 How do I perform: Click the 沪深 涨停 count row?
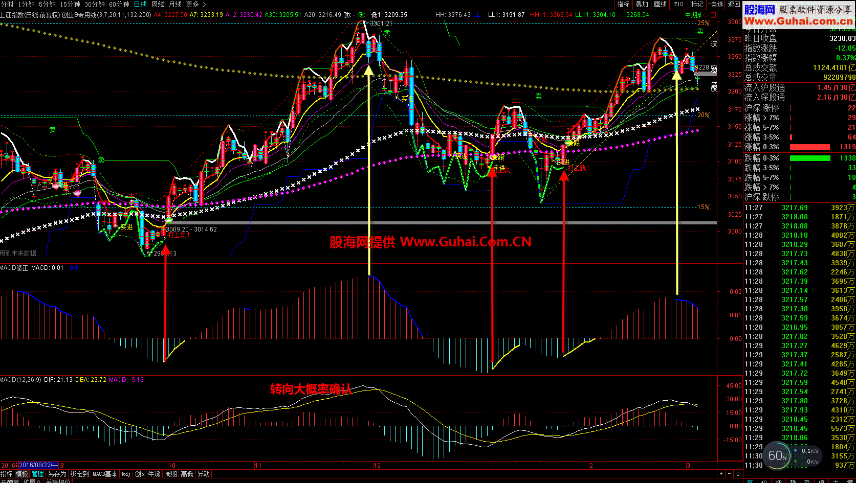[x=800, y=108]
